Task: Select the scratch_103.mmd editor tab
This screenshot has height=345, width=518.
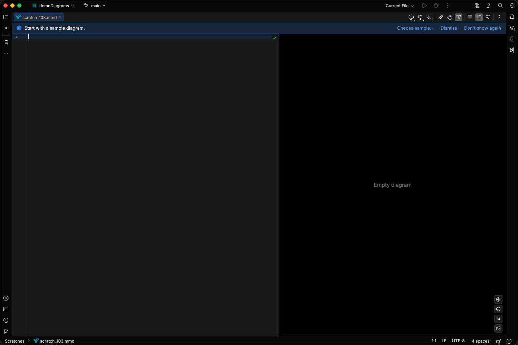Action: coord(38,17)
